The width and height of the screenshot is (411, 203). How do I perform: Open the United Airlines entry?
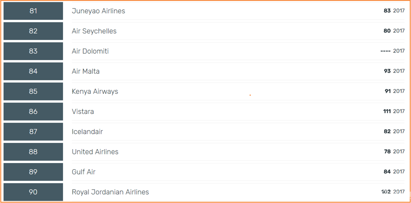coord(95,152)
